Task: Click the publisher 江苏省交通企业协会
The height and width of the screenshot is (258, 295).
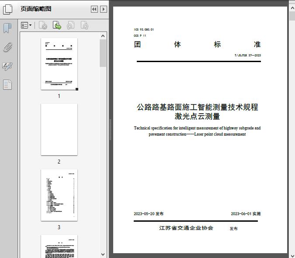Action: [x=186, y=228]
